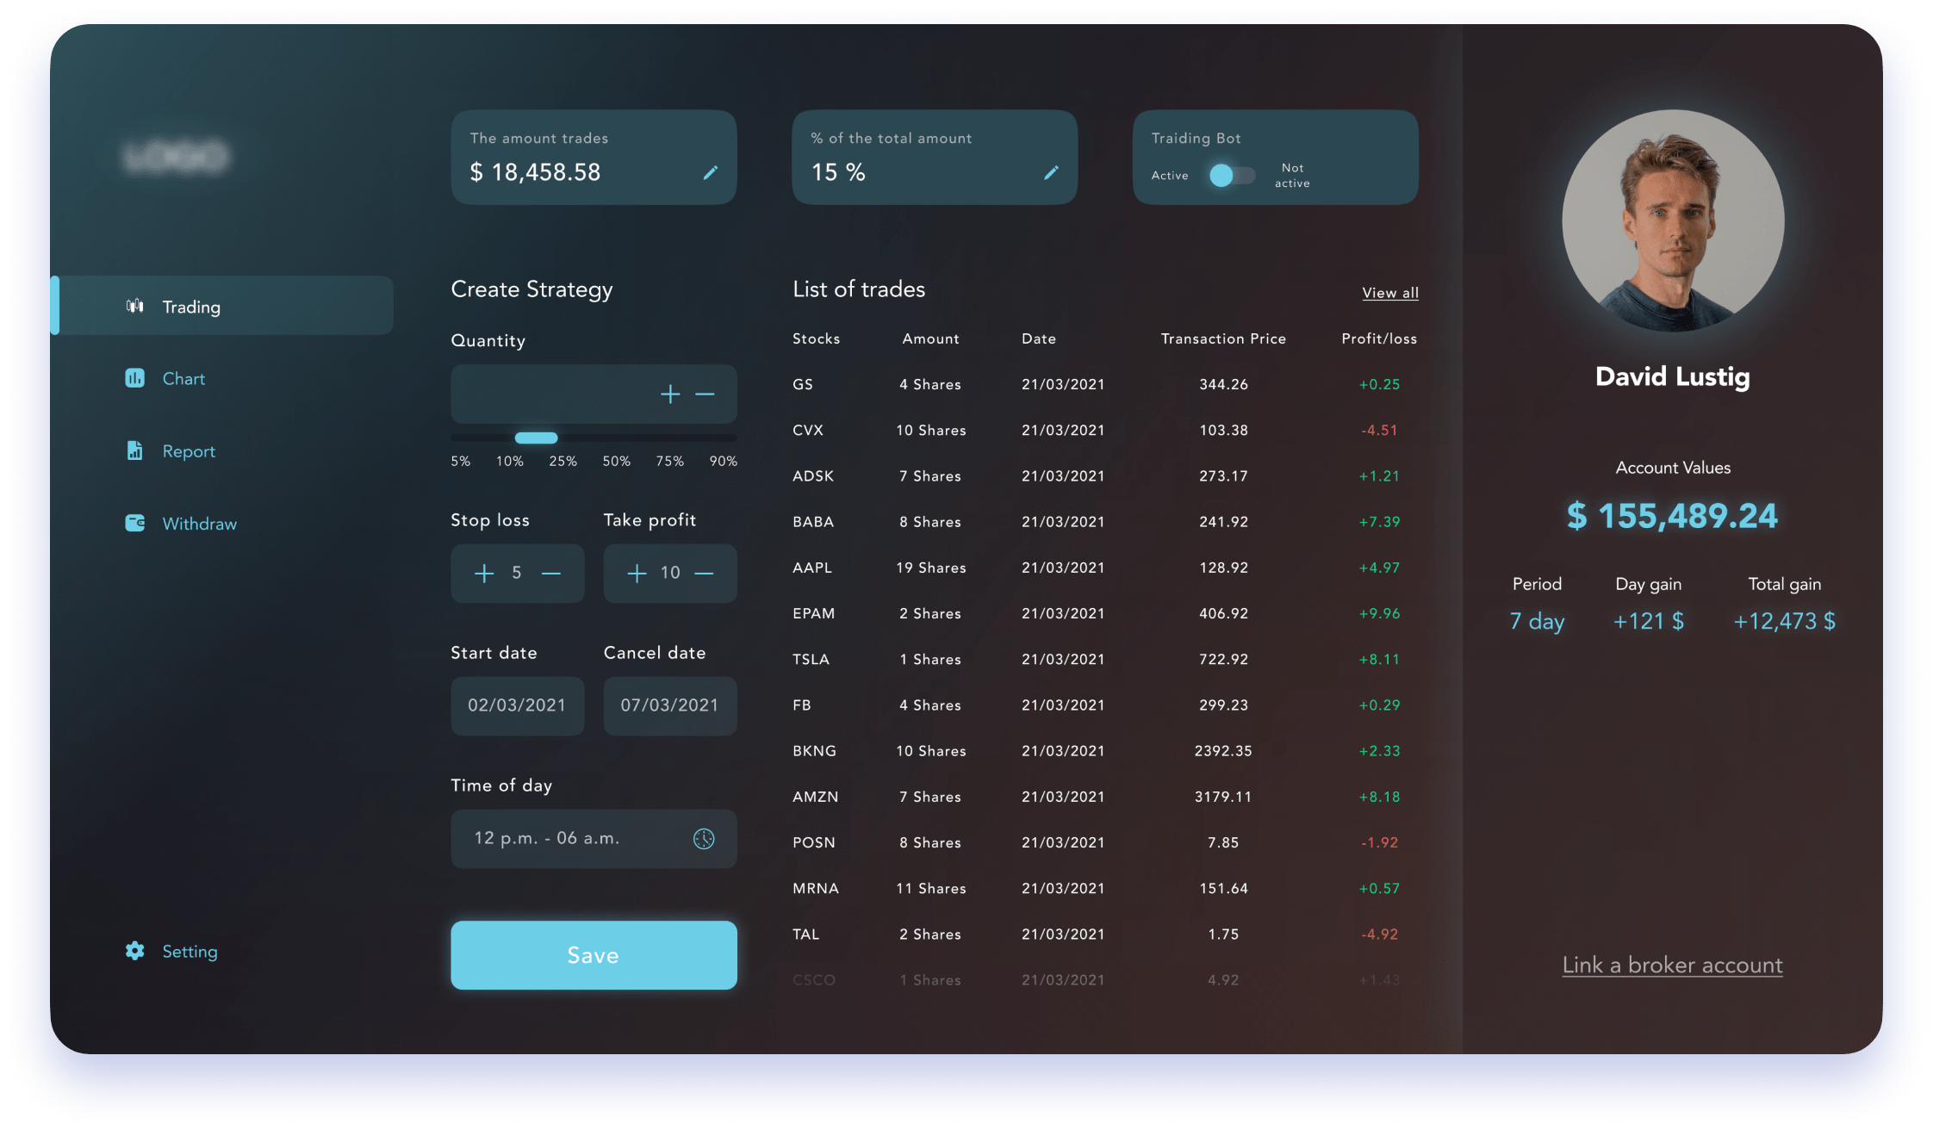Click the Settings gear icon
The width and height of the screenshot is (1933, 1130).
[x=134, y=951]
